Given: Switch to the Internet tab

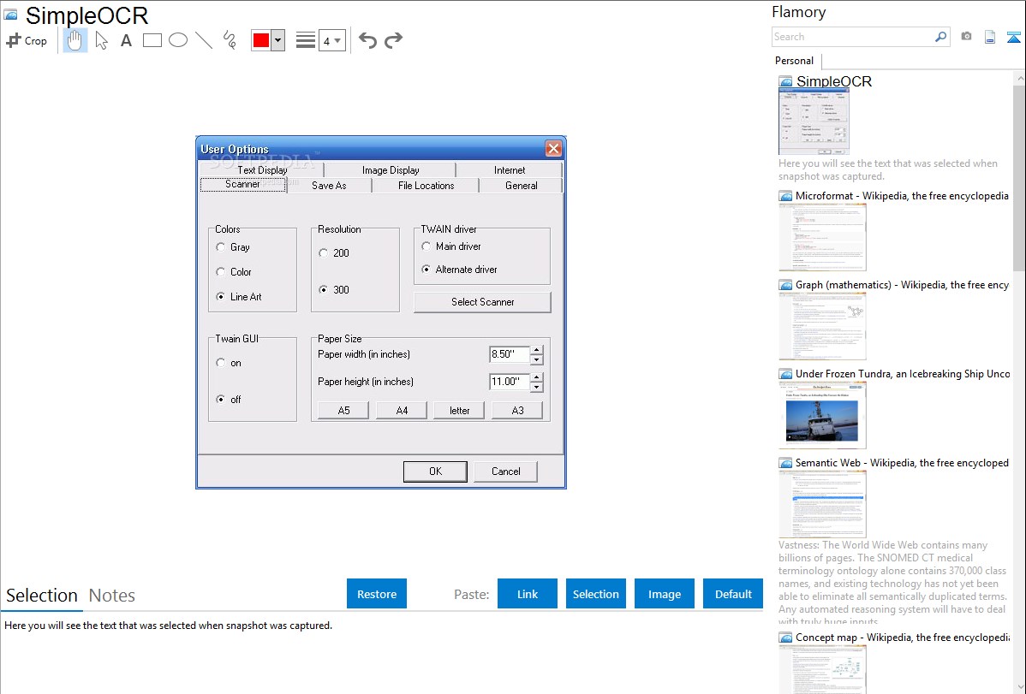Looking at the screenshot, I should [x=509, y=170].
